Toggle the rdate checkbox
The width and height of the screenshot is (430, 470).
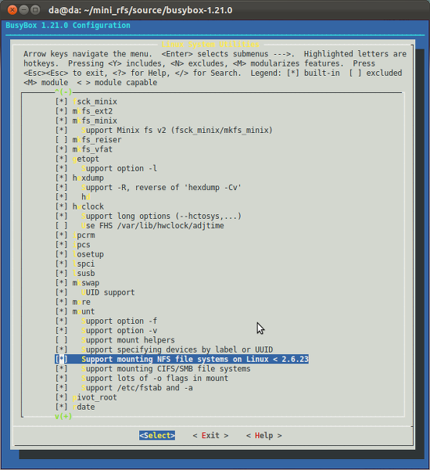[x=62, y=407]
